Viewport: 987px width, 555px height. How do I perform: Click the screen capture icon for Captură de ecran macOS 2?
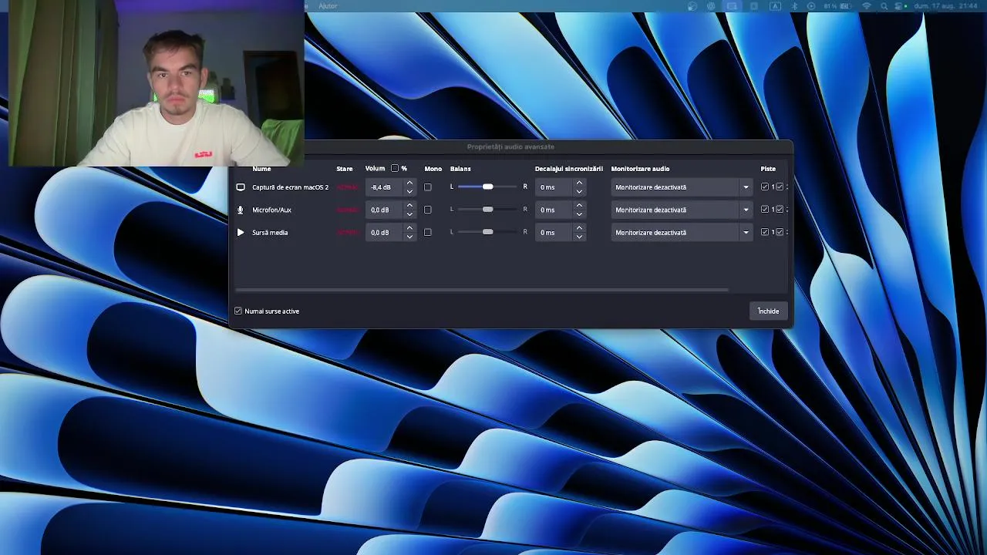pyautogui.click(x=241, y=187)
